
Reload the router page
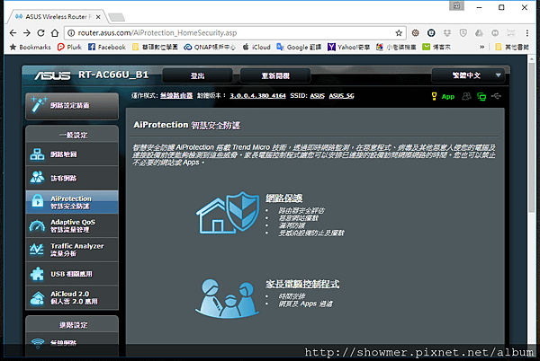point(40,33)
